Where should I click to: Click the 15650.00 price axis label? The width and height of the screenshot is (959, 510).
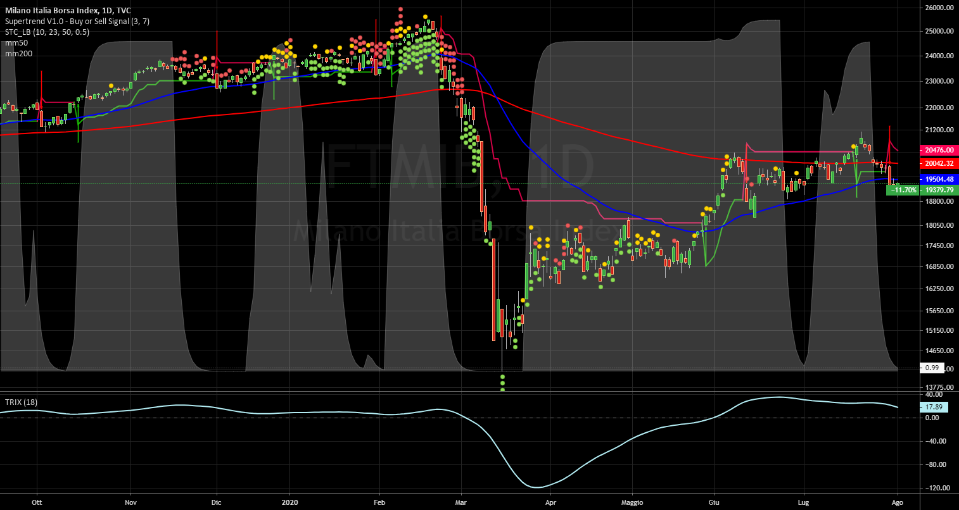point(939,311)
